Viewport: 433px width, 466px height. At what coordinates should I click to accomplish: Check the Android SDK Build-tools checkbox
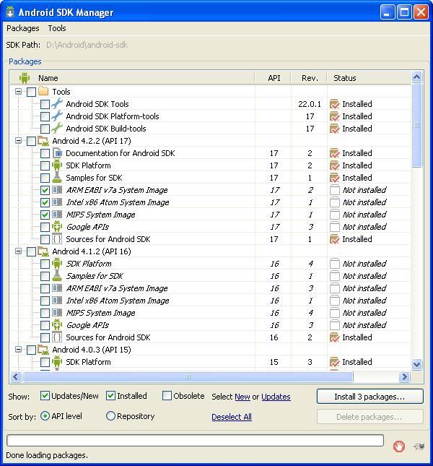(45, 129)
